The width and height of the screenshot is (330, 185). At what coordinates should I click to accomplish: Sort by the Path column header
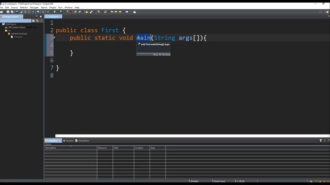123,148
